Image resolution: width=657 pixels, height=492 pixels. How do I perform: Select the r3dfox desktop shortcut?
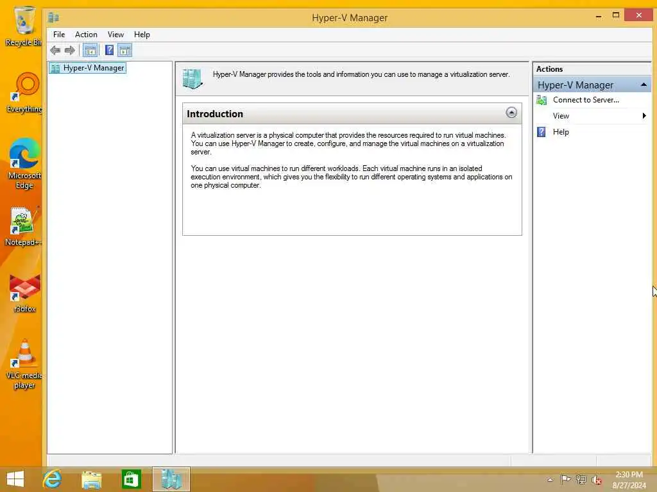tap(25, 293)
